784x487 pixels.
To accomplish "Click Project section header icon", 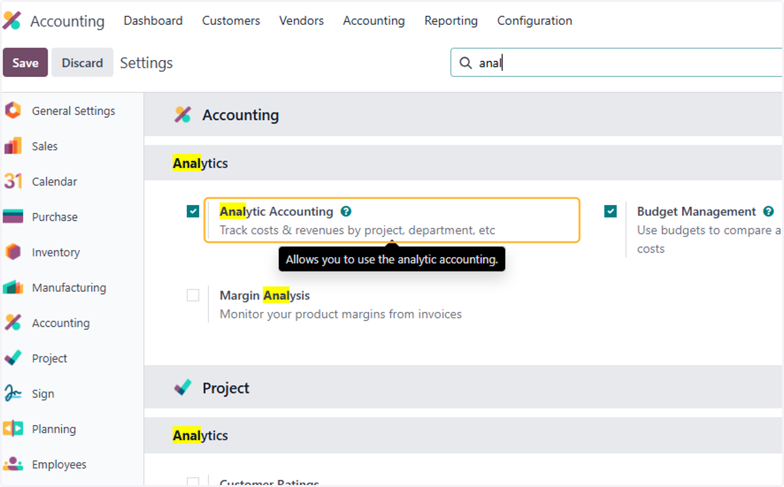I will click(182, 388).
